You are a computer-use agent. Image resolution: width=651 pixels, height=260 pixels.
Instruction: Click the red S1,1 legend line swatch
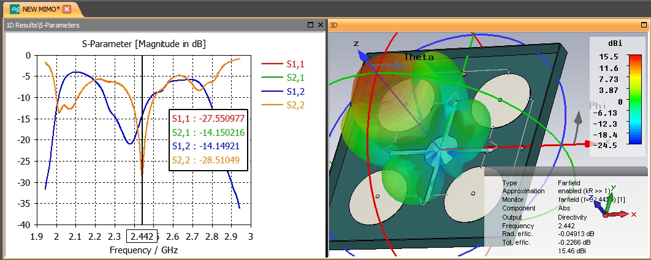(x=272, y=64)
